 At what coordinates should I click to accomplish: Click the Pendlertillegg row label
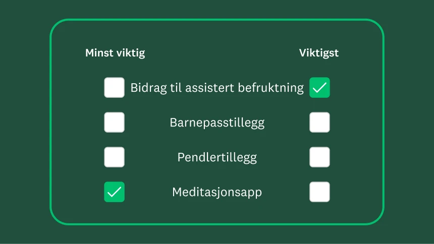click(217, 157)
